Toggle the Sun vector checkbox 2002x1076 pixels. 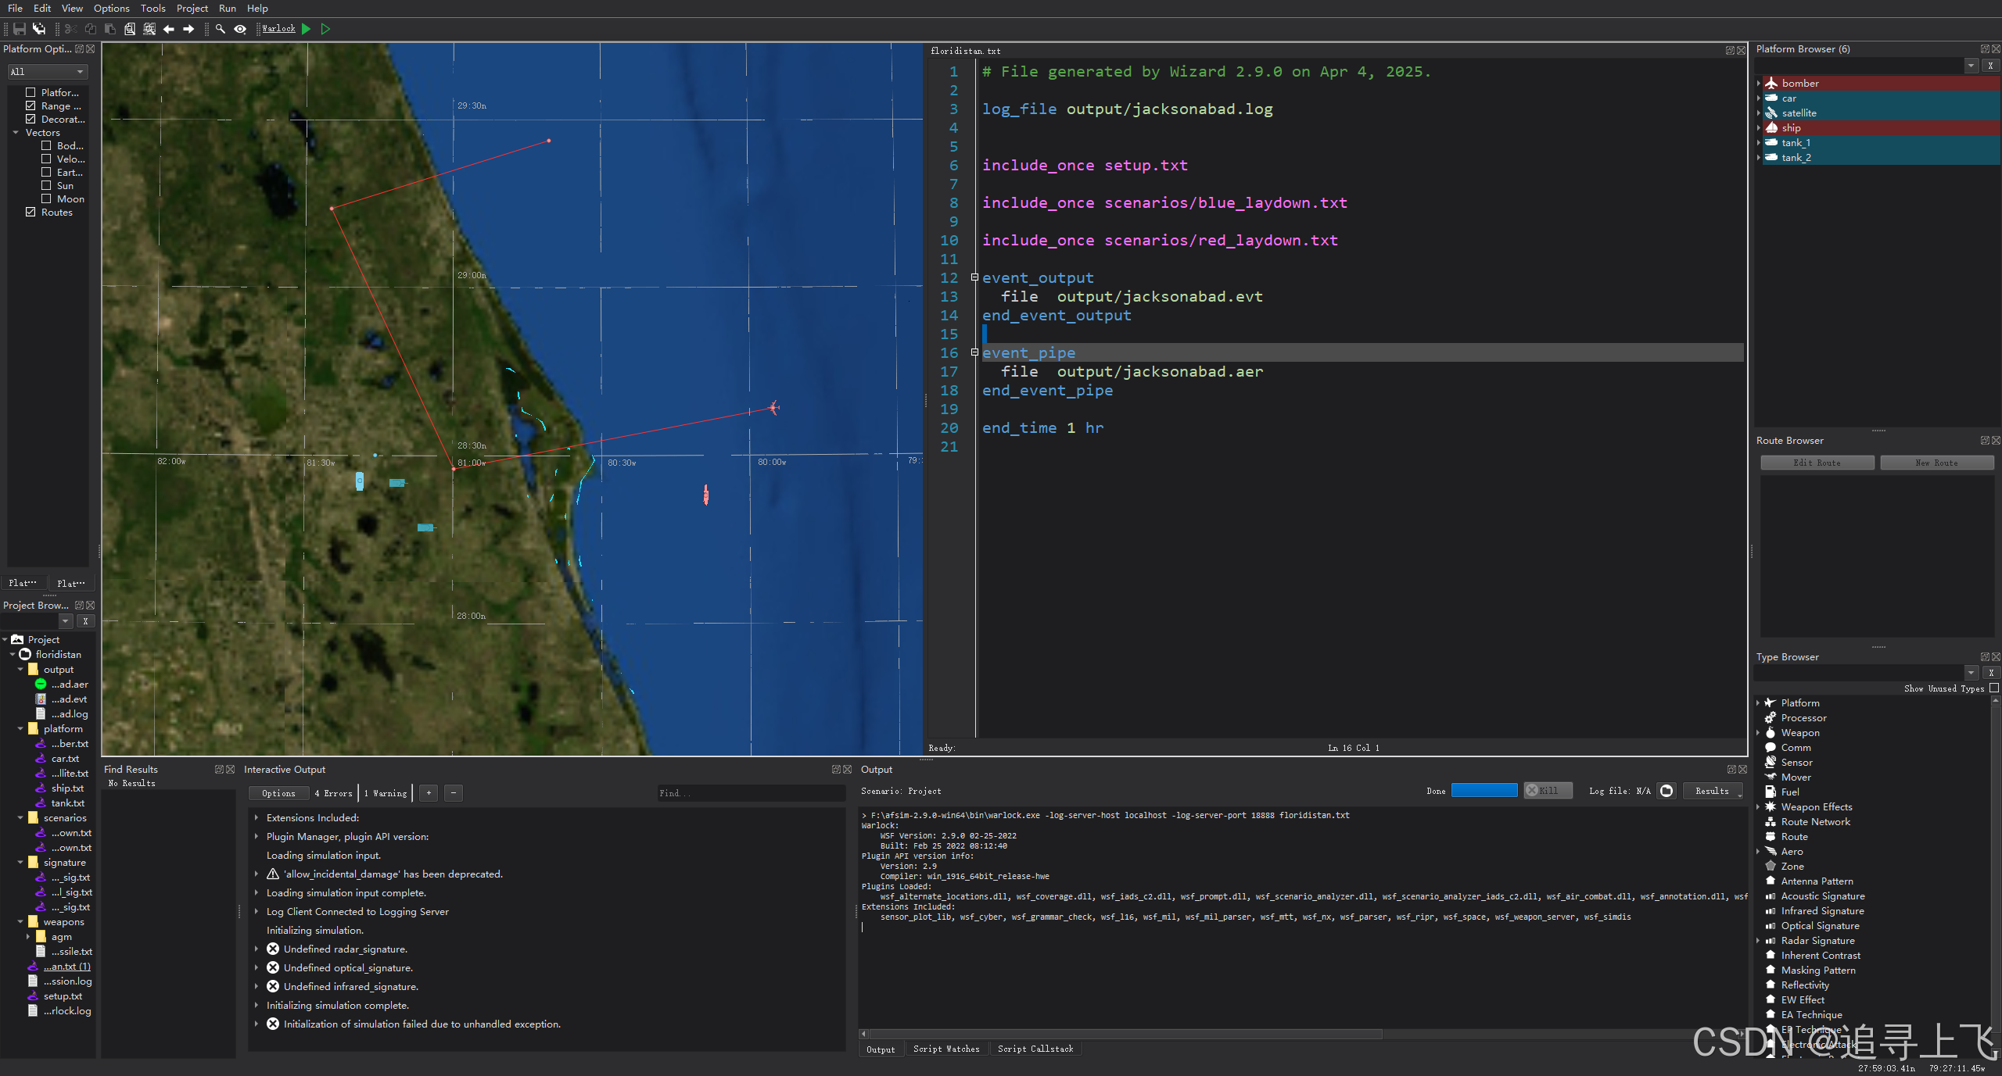coord(46,185)
